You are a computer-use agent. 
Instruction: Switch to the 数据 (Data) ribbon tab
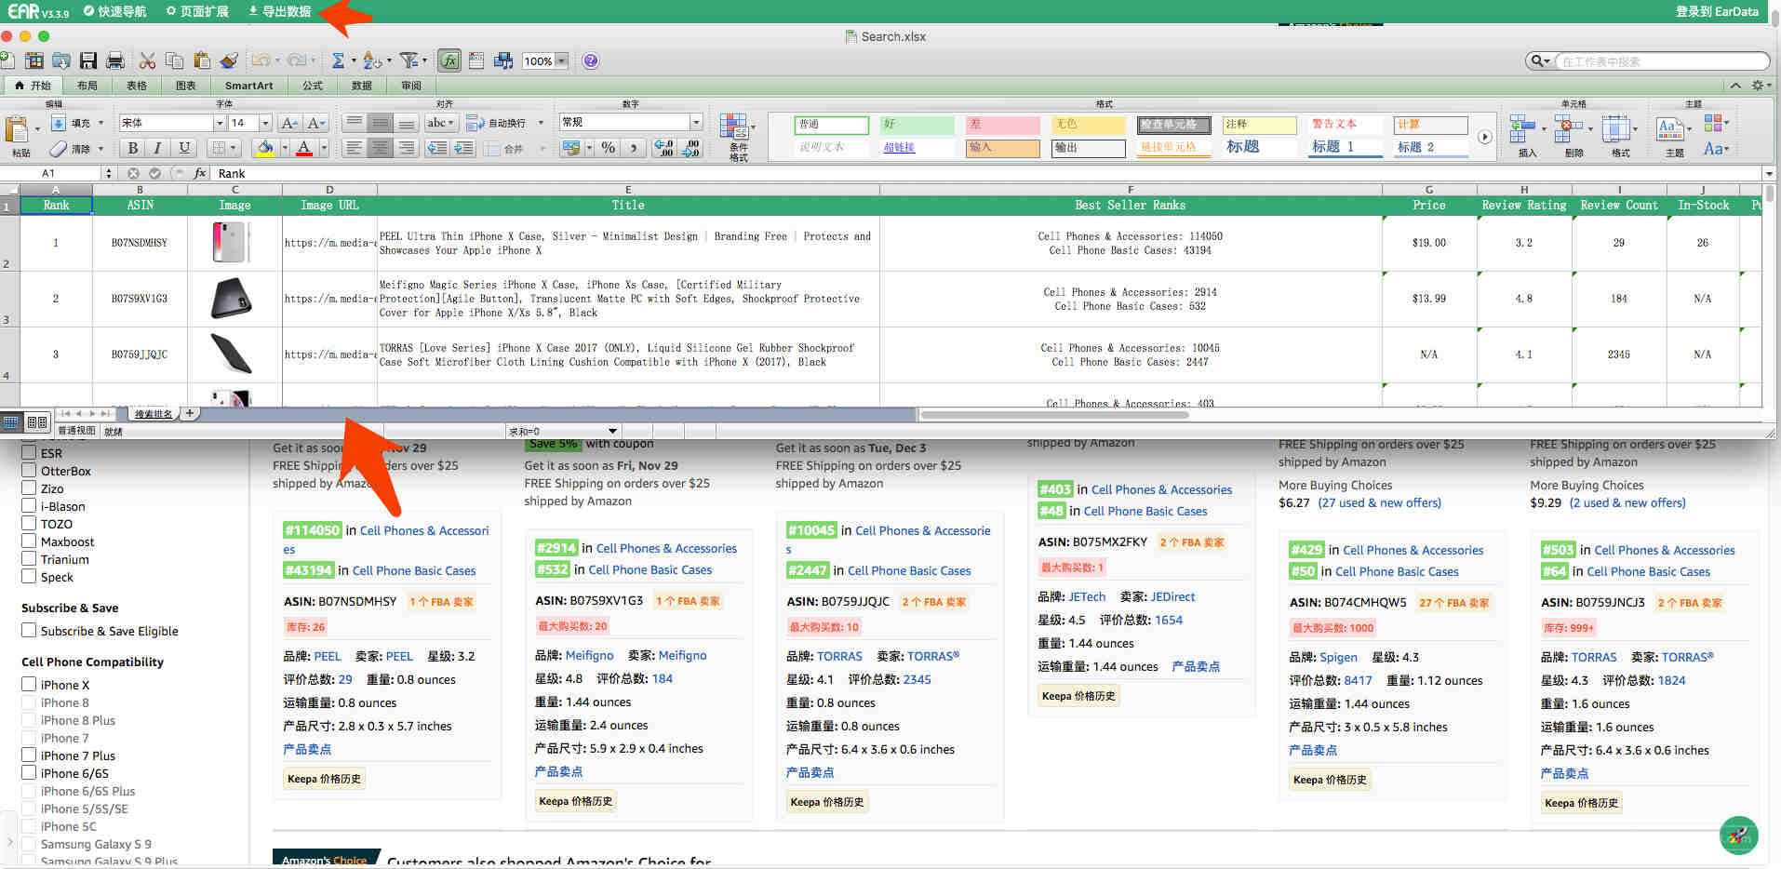click(362, 86)
